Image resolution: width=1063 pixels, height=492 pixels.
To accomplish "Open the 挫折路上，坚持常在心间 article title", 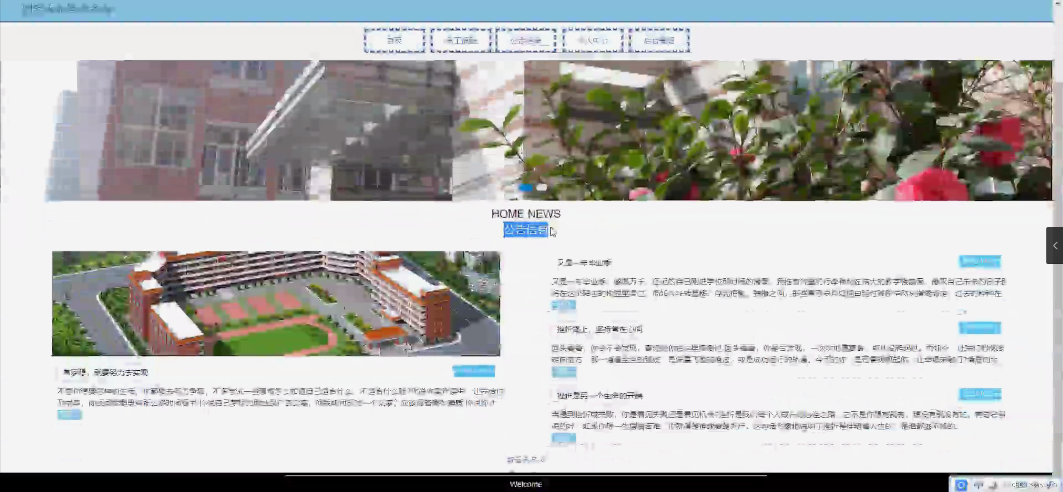I will 599,329.
